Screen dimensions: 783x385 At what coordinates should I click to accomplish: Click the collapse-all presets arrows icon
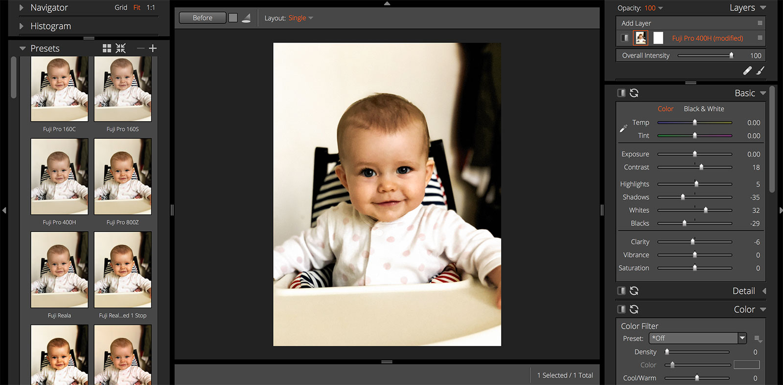click(x=120, y=48)
